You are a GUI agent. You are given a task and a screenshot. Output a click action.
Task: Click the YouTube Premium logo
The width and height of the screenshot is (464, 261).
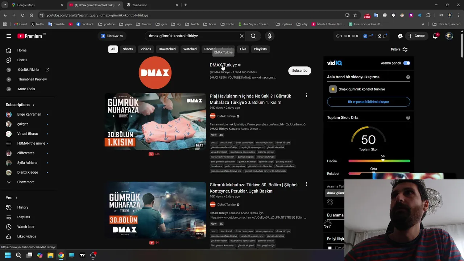[x=30, y=36]
